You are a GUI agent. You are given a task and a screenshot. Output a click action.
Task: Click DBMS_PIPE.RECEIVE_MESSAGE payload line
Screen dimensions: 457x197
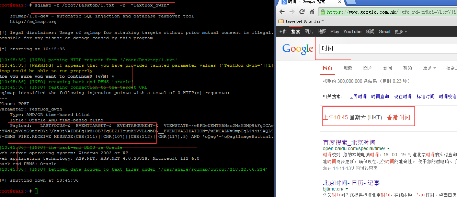(x=137, y=136)
